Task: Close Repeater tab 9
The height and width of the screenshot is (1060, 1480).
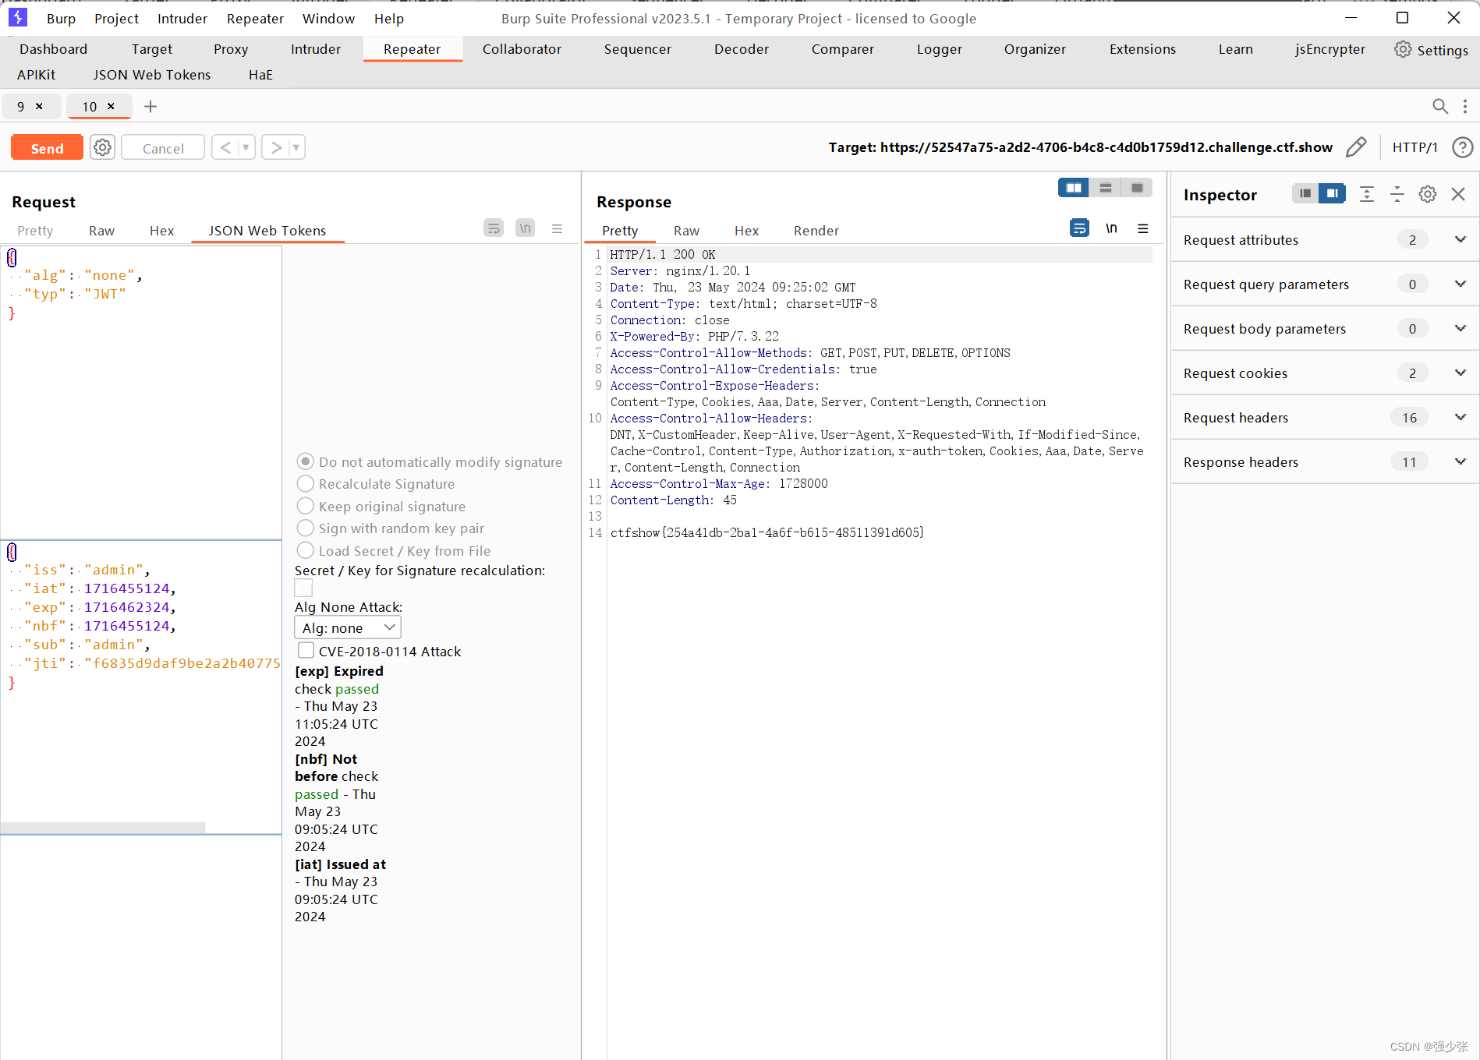Action: (39, 106)
